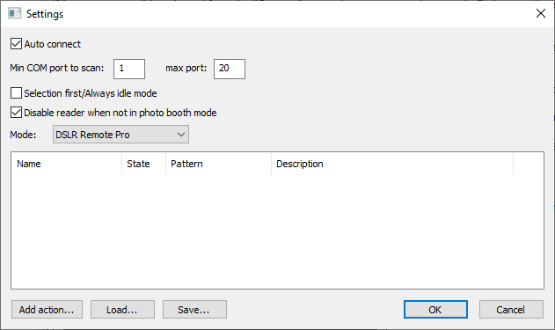The image size is (555, 330).
Task: Sort by the Name column header
Action: [x=67, y=164]
